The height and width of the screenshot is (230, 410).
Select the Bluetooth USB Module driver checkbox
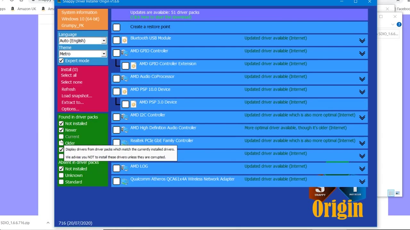117,40
